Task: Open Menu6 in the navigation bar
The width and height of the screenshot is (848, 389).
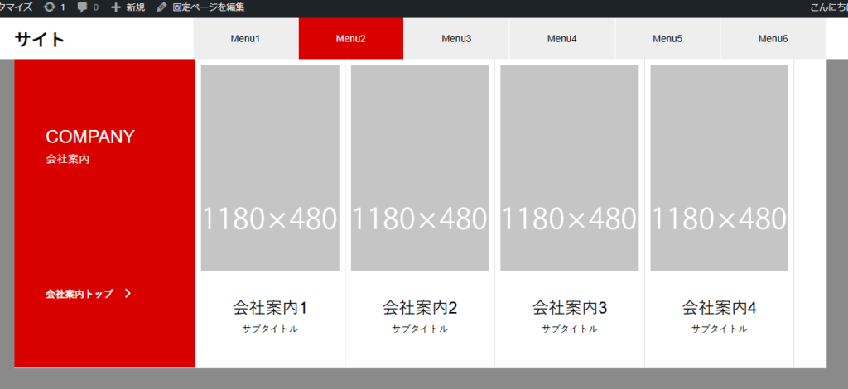Action: pos(773,39)
